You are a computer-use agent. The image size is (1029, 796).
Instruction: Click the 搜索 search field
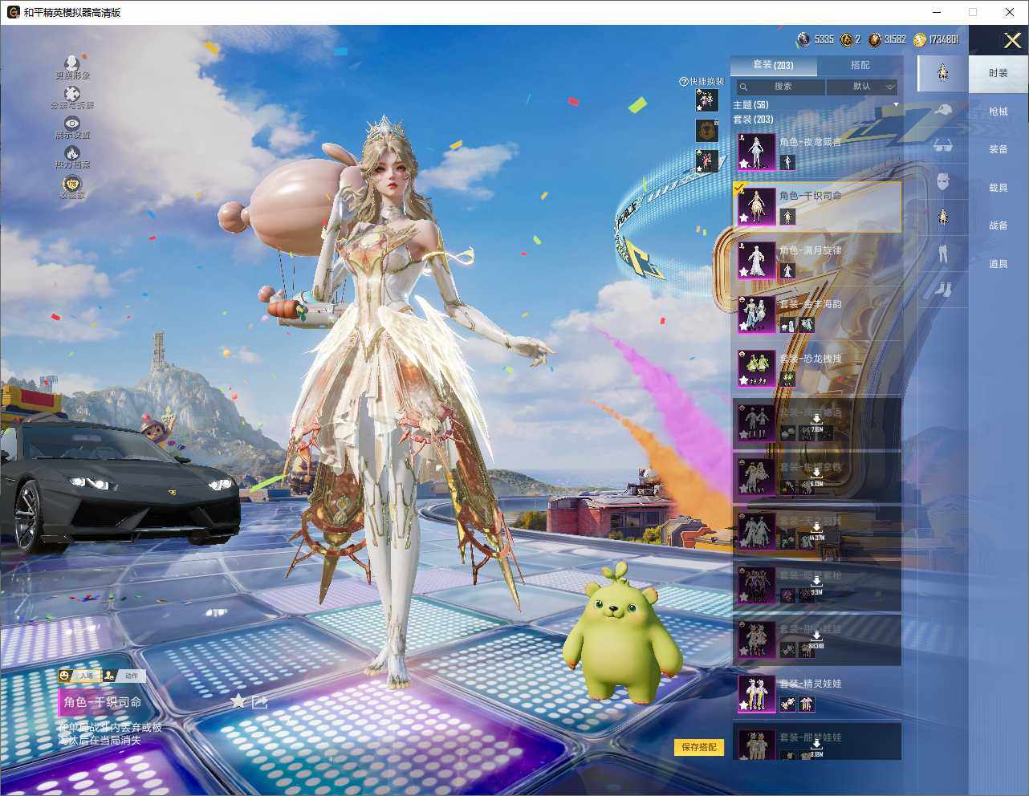click(779, 87)
